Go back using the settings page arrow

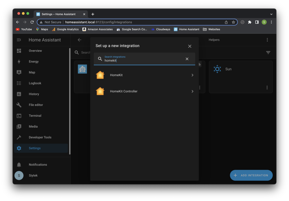coord(79,40)
